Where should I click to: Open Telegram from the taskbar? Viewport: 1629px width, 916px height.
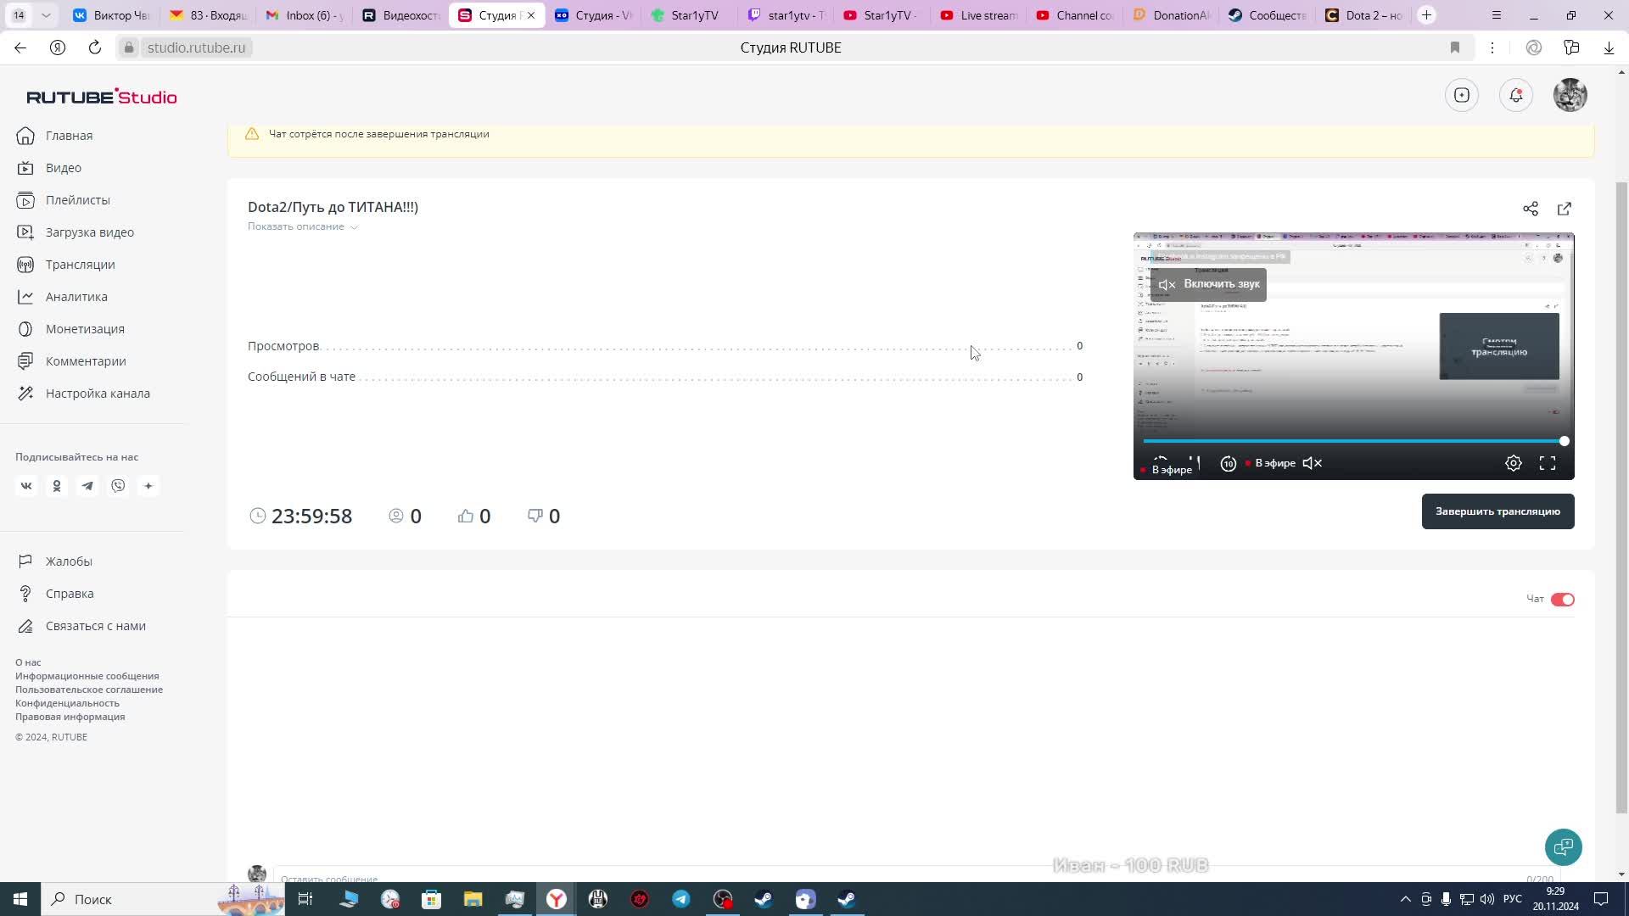[681, 899]
